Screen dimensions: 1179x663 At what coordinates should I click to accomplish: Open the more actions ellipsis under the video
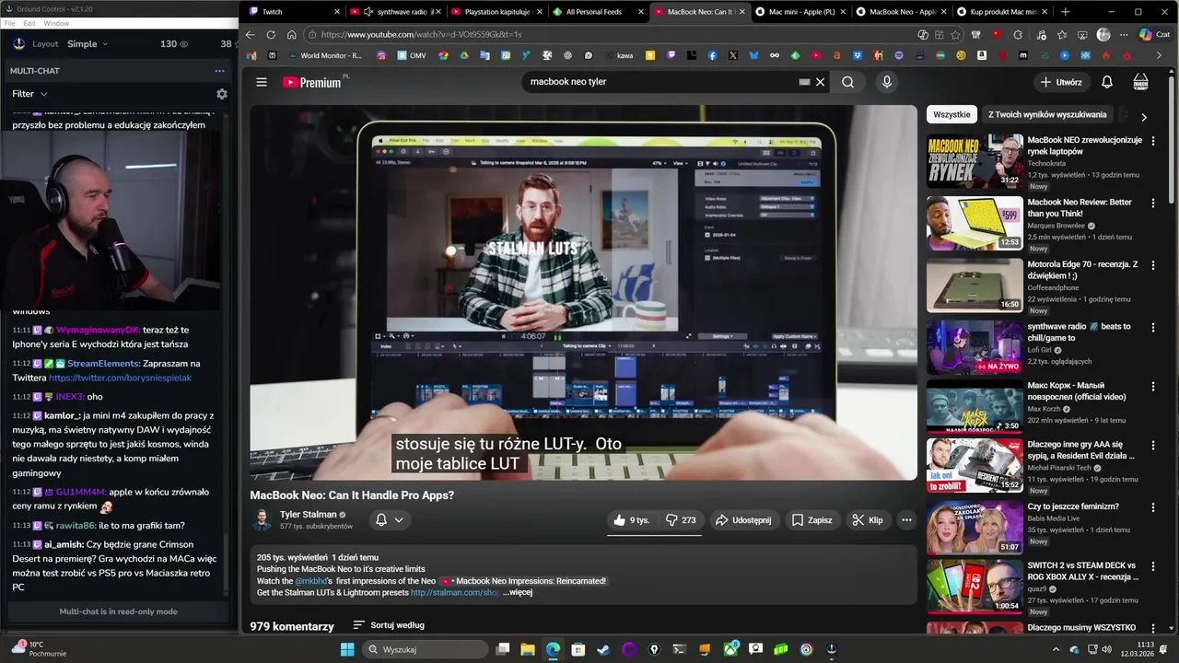pos(906,520)
